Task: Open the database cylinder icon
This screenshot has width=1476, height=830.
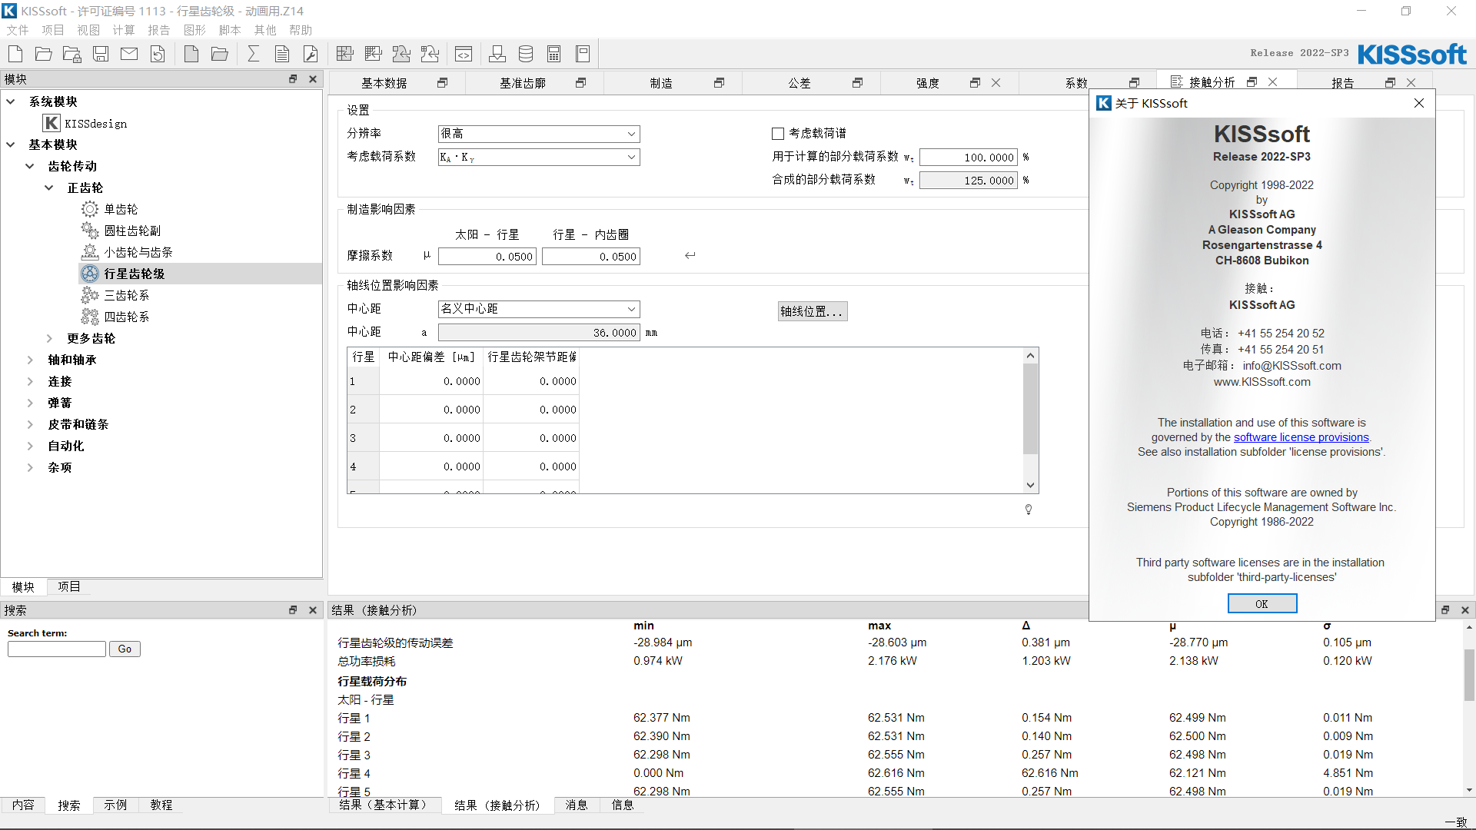Action: (x=526, y=54)
